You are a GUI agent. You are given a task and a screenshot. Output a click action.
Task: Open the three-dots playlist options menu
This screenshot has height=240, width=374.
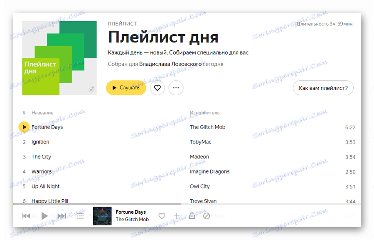tap(176, 88)
